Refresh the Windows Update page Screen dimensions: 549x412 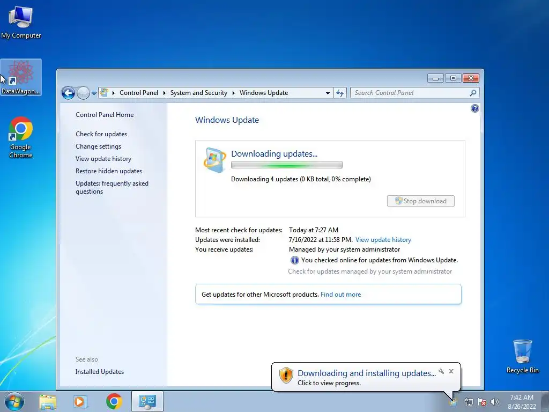click(x=339, y=93)
